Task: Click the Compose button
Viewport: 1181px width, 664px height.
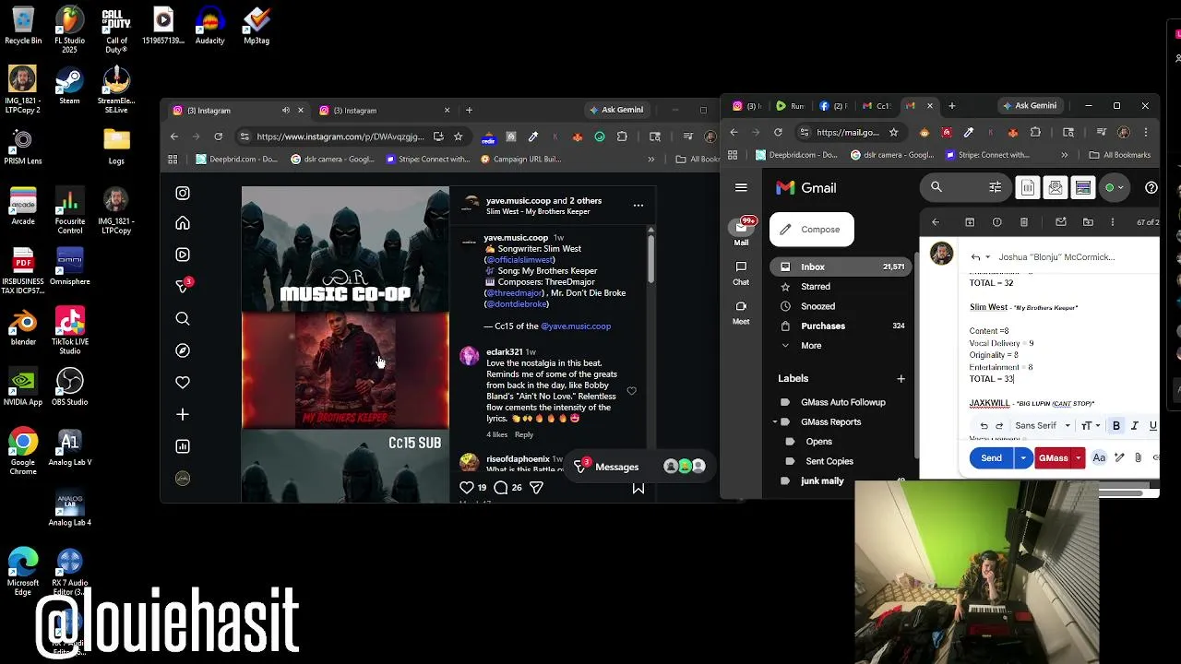Action: click(812, 230)
